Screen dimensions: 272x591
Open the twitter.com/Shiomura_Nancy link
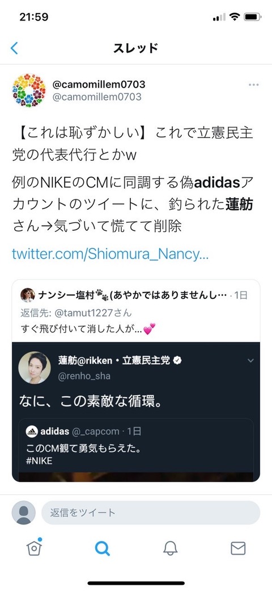pos(110,254)
